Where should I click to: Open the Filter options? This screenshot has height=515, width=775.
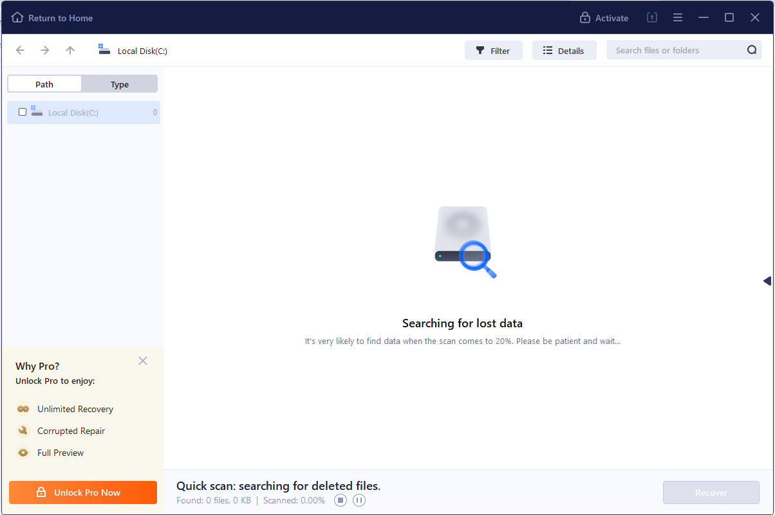pyautogui.click(x=494, y=51)
